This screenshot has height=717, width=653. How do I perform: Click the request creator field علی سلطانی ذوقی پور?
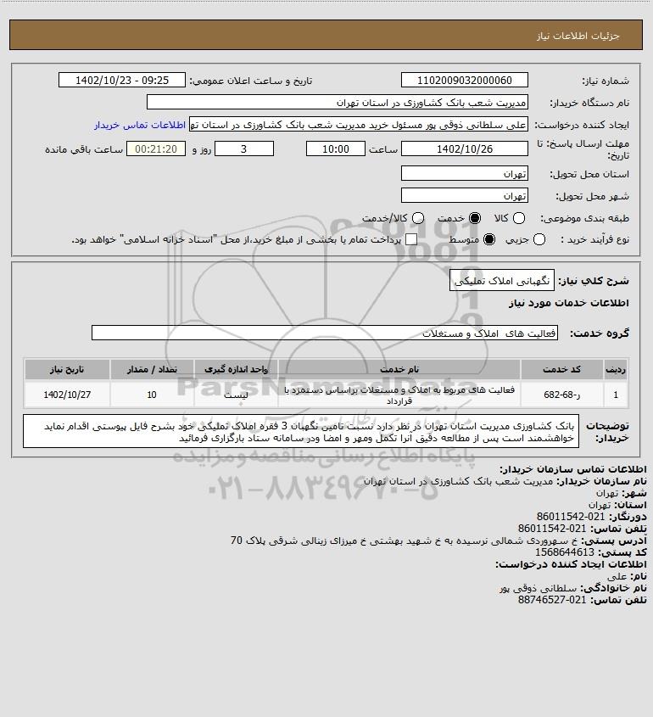pos(358,125)
